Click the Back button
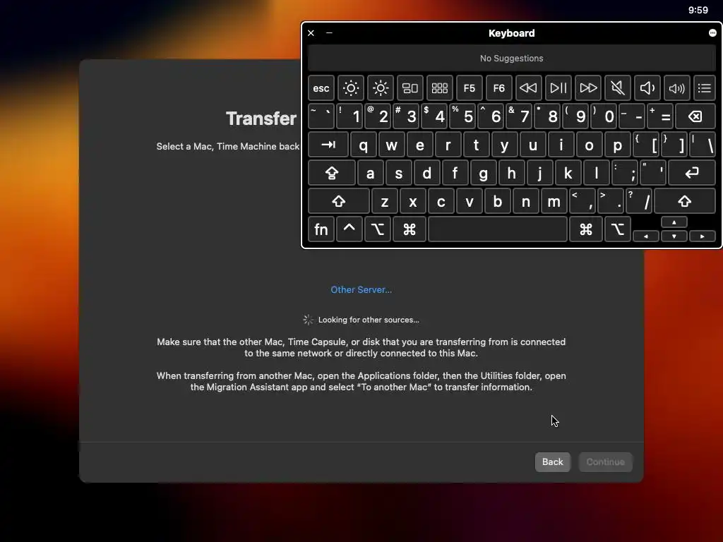Viewport: 723px width, 542px height. 552,462
